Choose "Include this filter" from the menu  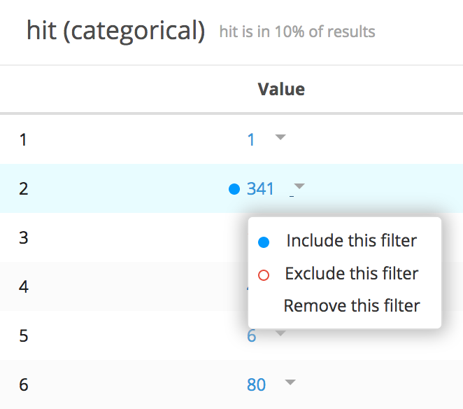351,241
